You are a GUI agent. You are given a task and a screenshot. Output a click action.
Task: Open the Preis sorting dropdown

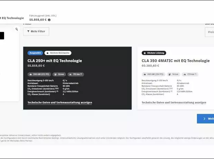210,32
